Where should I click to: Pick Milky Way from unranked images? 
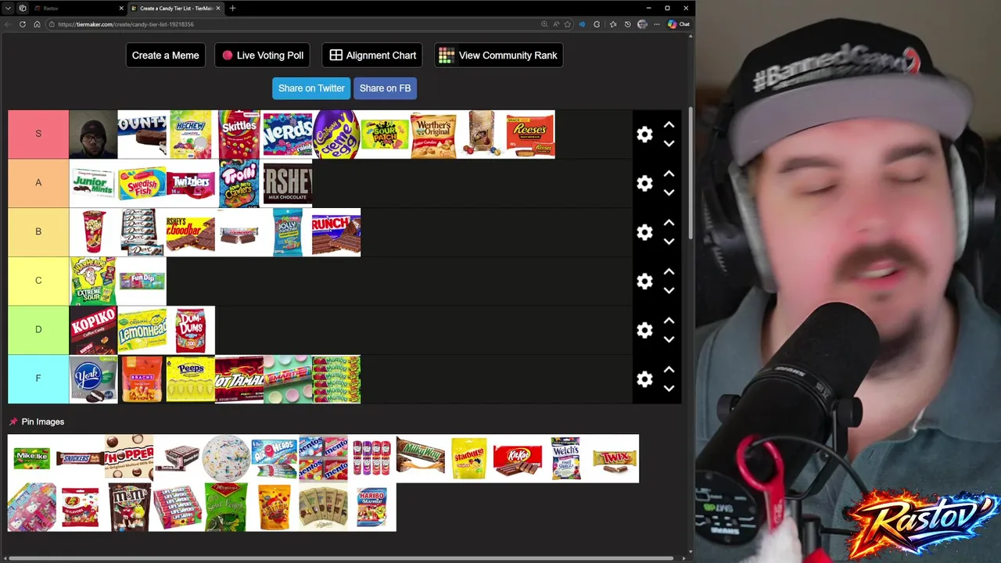[x=420, y=458]
